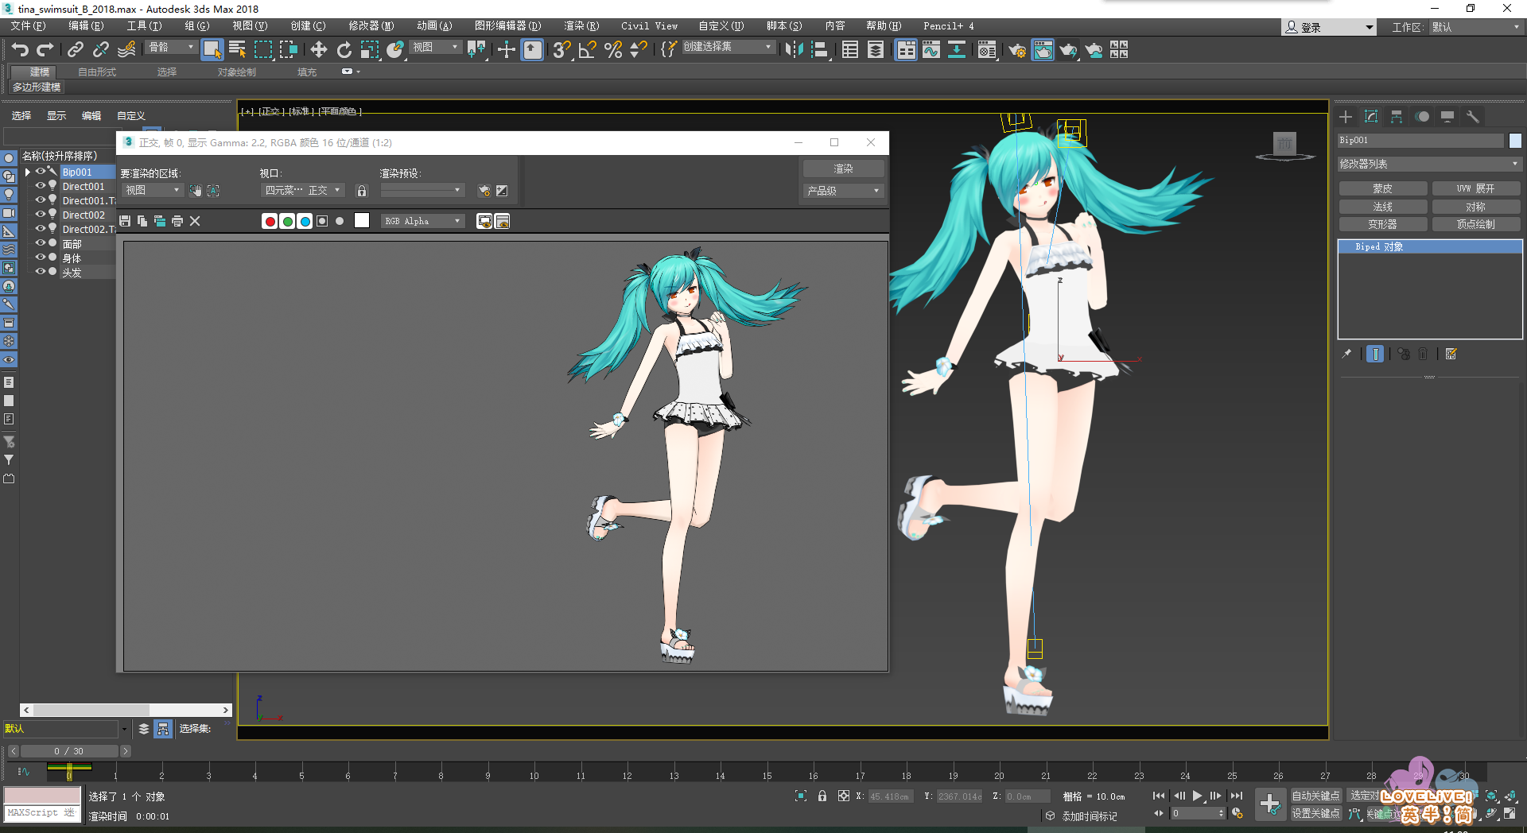Toggle alpha channel display in render window
This screenshot has height=833, width=1527.
[322, 221]
